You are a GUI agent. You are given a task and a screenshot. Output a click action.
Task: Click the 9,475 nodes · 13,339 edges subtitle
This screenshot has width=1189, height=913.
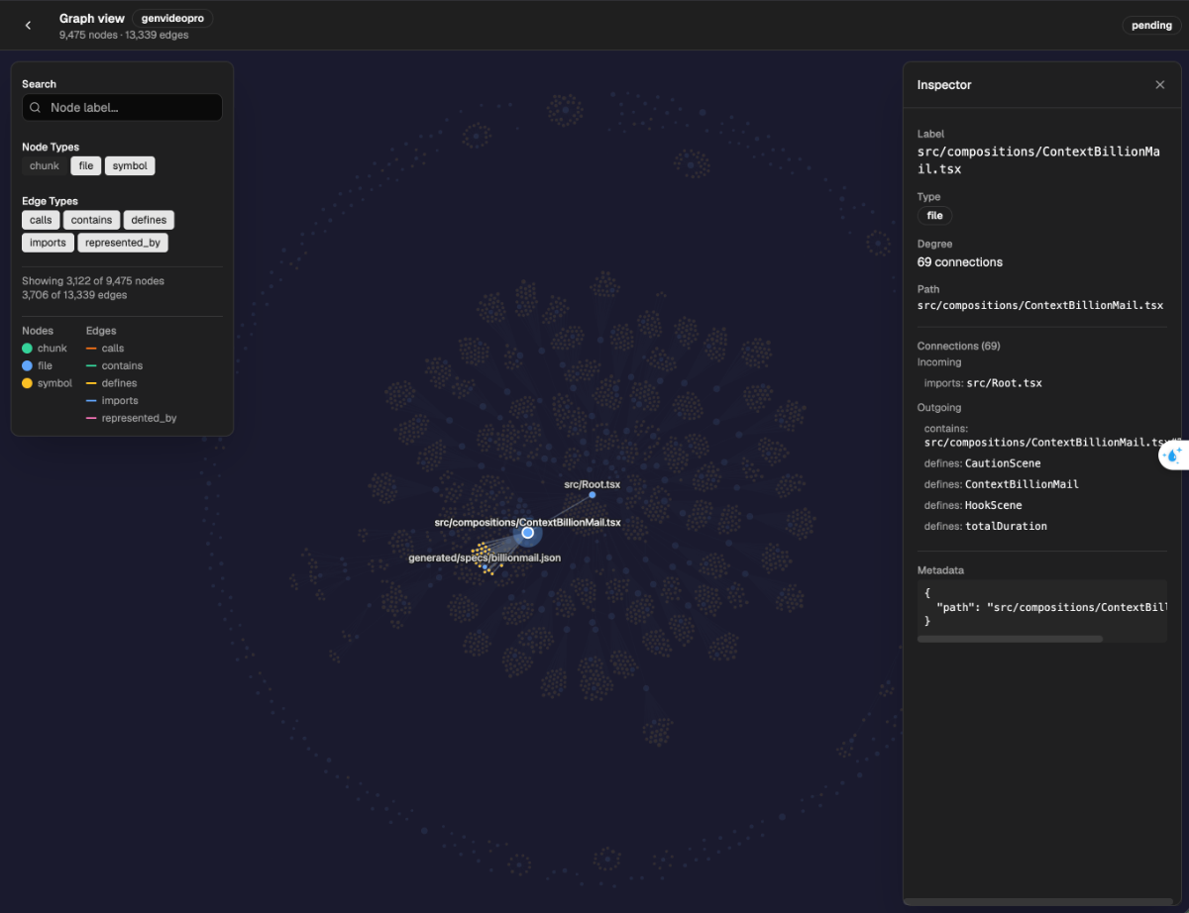[124, 35]
